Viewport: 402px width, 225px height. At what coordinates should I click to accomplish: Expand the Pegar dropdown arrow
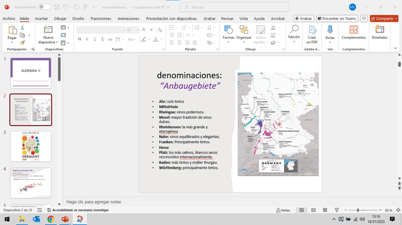click(12, 42)
